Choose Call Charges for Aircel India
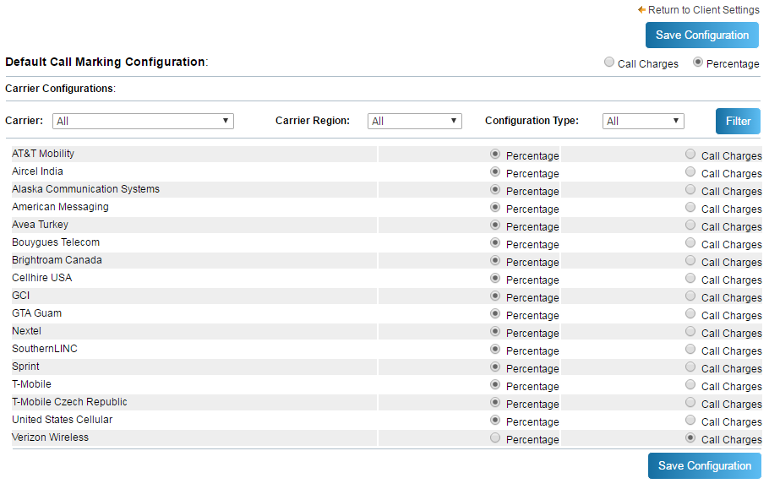 (x=690, y=171)
